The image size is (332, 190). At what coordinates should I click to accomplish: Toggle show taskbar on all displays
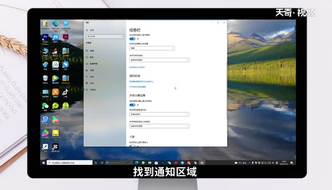coord(132,105)
